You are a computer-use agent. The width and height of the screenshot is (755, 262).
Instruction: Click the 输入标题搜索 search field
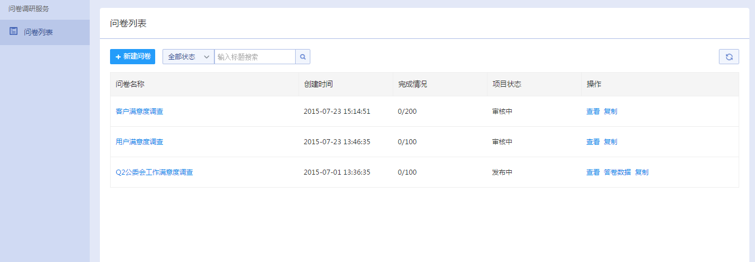point(255,57)
